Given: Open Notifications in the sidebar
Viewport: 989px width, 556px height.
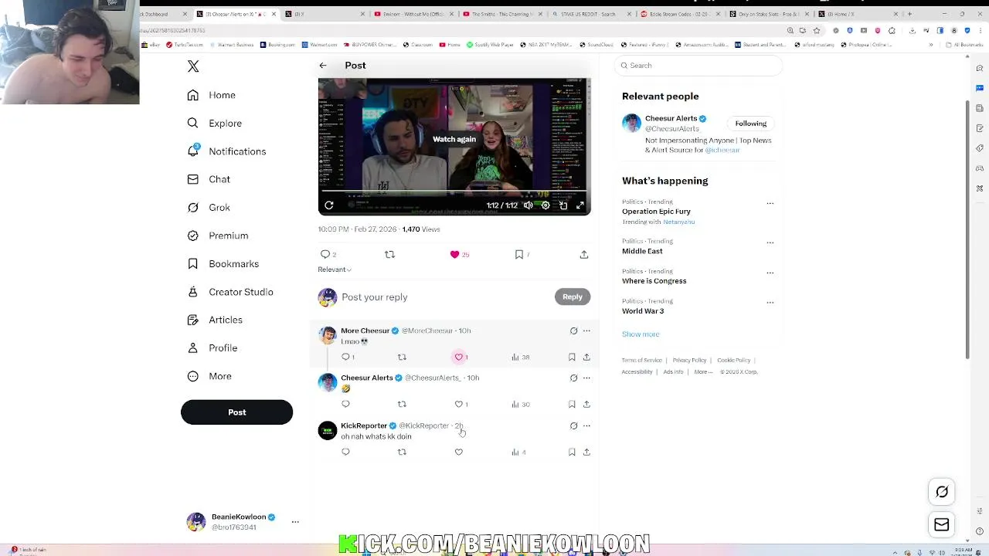Looking at the screenshot, I should 226,151.
